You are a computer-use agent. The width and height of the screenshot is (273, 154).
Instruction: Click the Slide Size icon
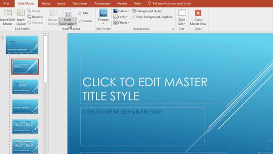[x=181, y=13]
